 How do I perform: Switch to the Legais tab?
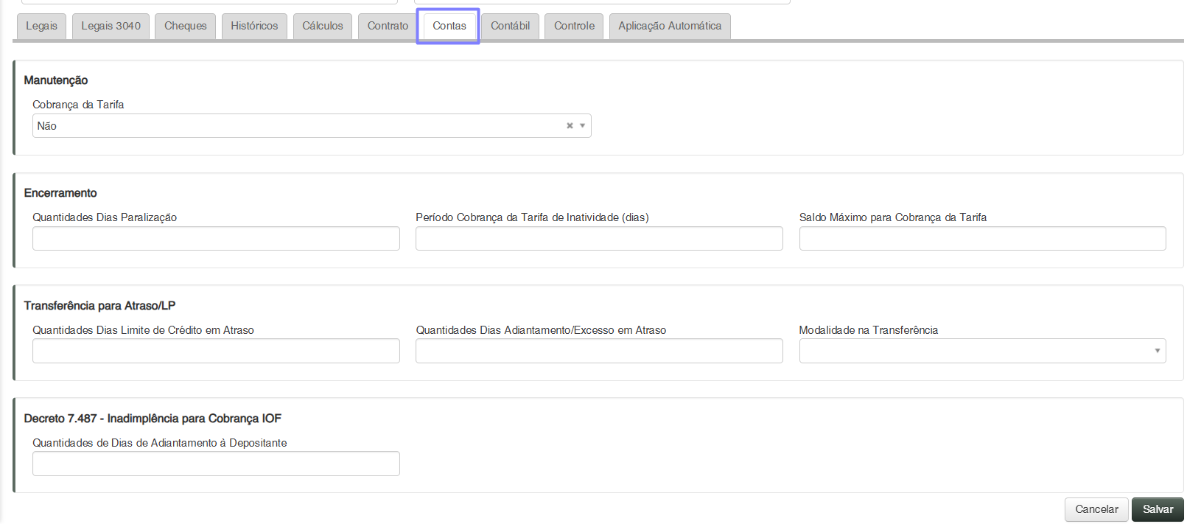click(41, 26)
